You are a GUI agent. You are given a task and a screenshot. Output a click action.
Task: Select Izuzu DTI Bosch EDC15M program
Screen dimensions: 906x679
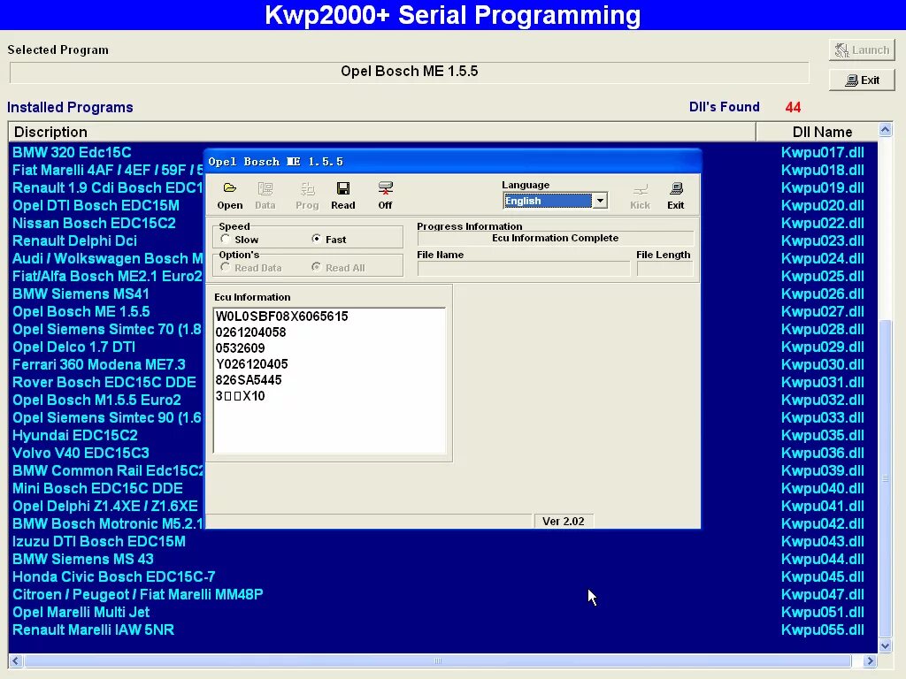[99, 542]
